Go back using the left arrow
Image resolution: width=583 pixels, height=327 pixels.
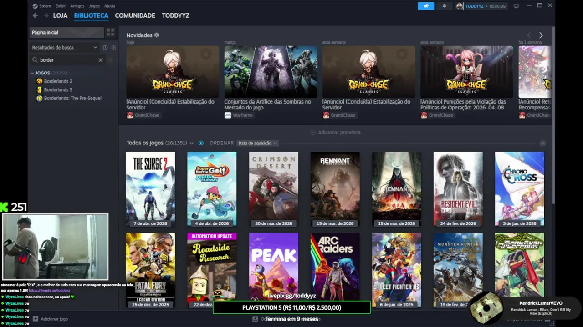click(36, 15)
